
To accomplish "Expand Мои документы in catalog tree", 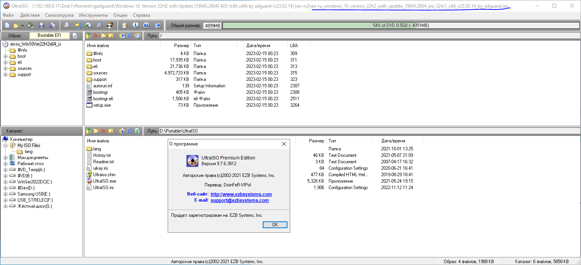I will point(5,158).
